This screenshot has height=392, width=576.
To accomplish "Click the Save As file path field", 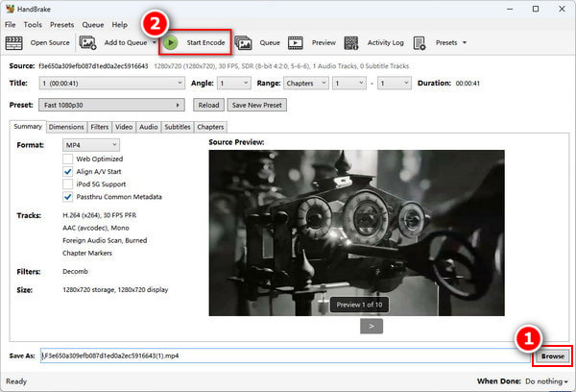I will click(x=285, y=355).
